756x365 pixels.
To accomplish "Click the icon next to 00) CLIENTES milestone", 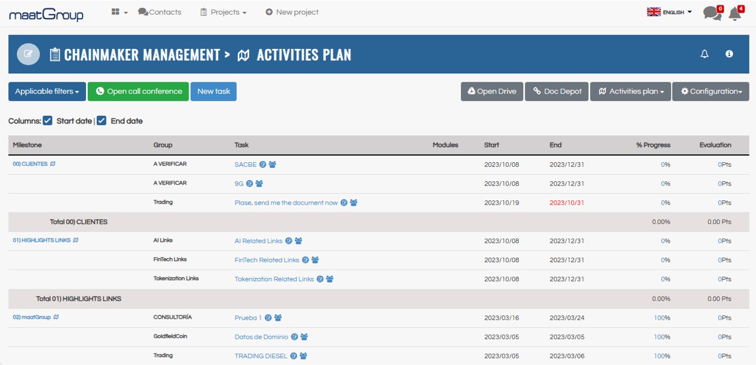I will click(53, 164).
